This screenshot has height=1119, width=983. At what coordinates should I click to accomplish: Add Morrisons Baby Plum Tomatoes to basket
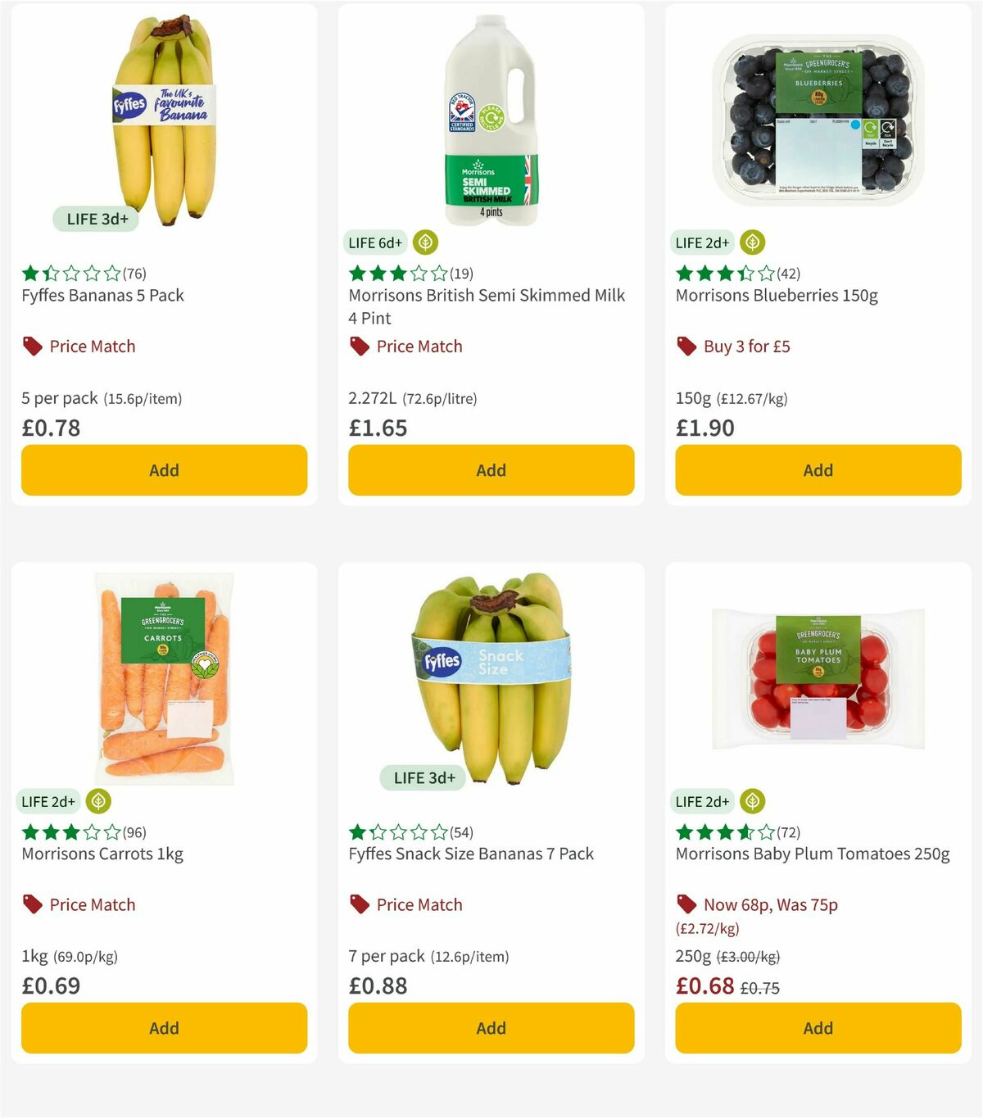coord(817,1028)
